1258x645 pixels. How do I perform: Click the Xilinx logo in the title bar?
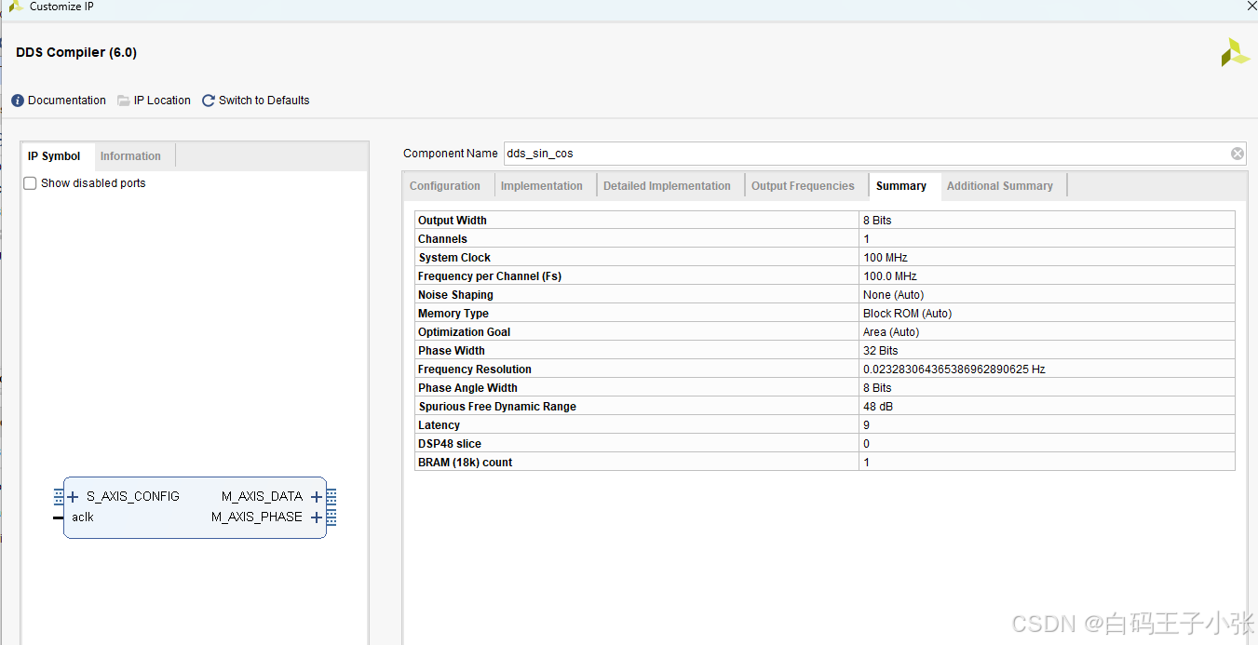(16, 7)
